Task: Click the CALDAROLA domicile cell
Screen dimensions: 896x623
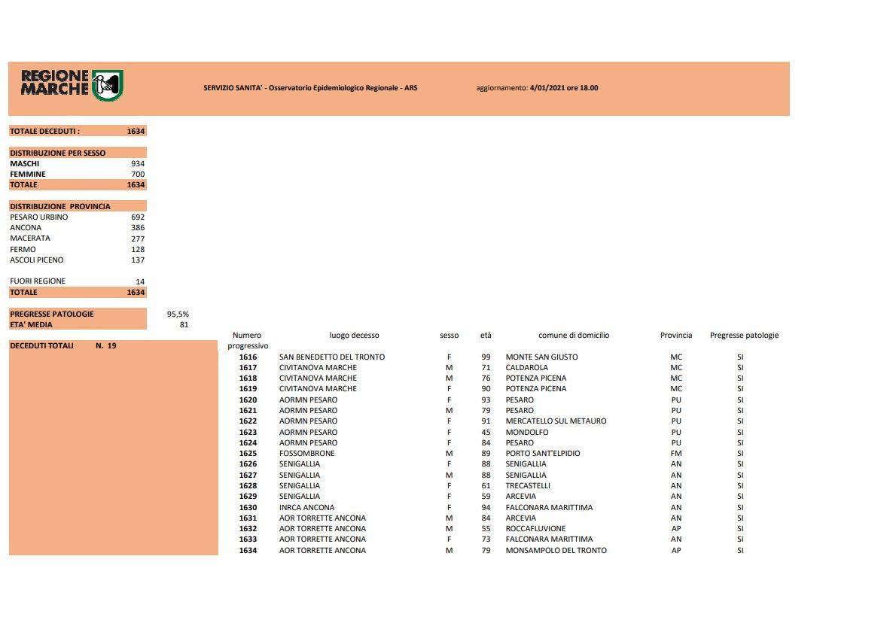Action: pos(527,368)
